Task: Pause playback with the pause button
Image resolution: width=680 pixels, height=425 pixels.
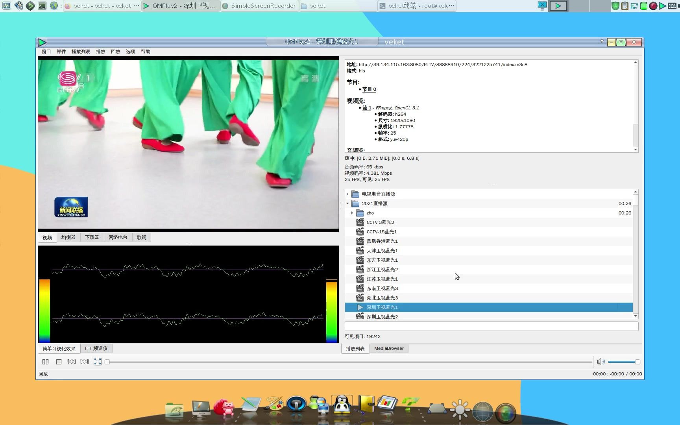Action: point(45,362)
